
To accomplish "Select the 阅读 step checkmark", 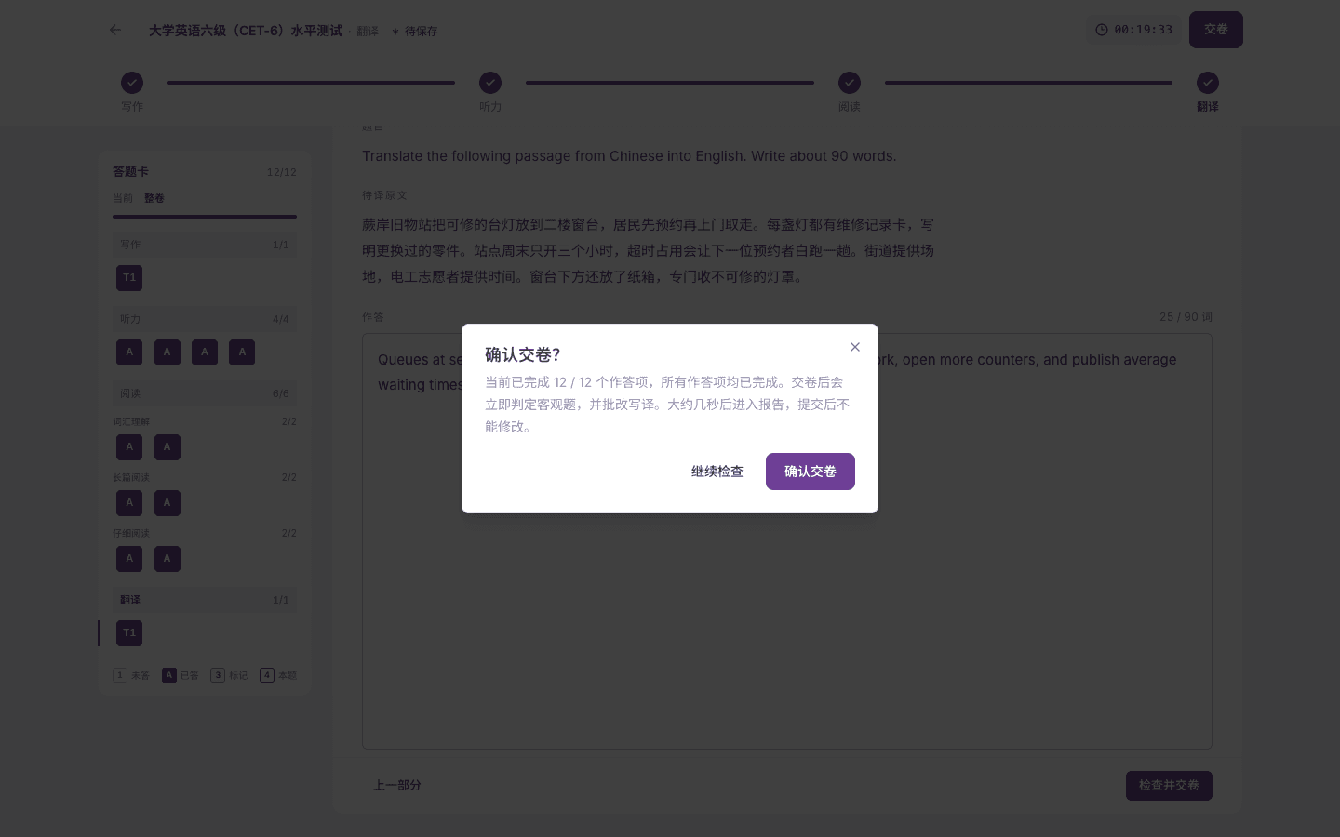I will coord(850,83).
